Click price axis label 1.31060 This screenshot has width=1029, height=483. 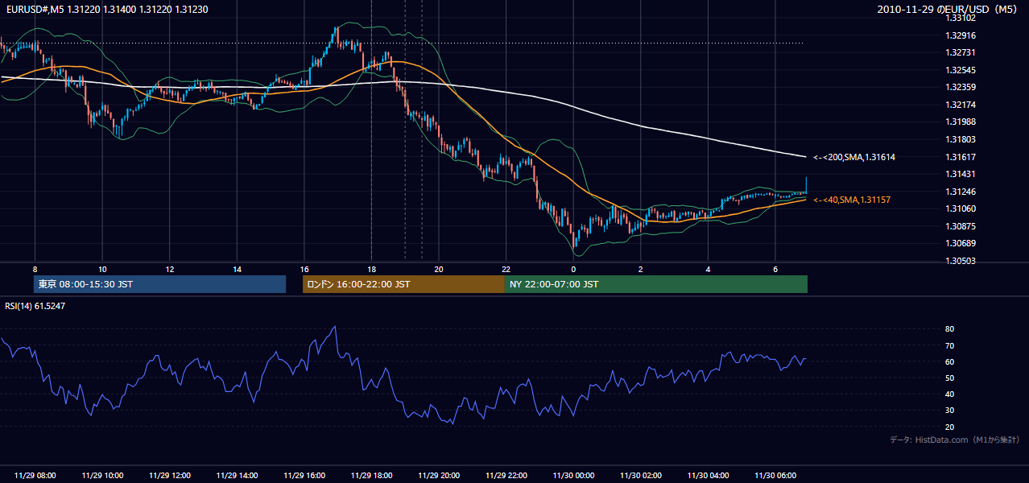[960, 208]
